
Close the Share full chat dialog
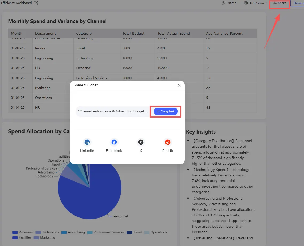pos(179,85)
